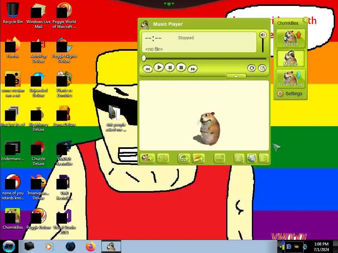Select 'that but its c#' desktop icon

pyautogui.click(x=13, y=116)
